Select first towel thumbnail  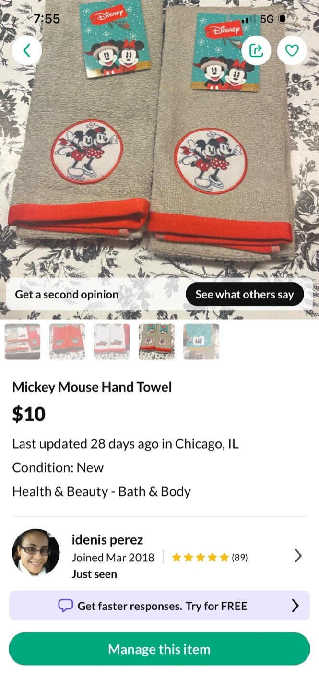tap(23, 342)
